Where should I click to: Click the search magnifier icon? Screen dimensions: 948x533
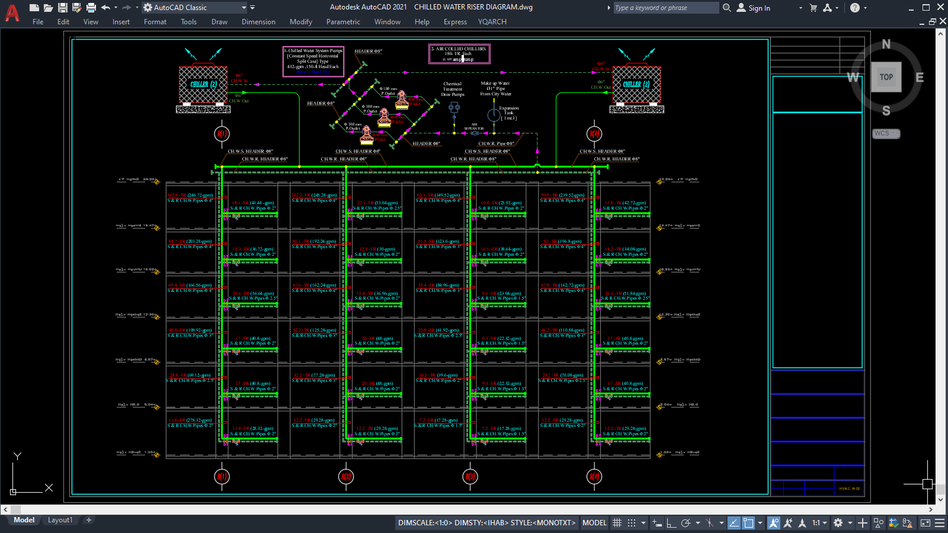pyautogui.click(x=727, y=8)
